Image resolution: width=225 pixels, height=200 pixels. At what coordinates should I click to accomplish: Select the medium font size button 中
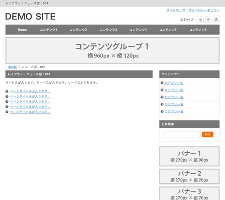pos(208,19)
